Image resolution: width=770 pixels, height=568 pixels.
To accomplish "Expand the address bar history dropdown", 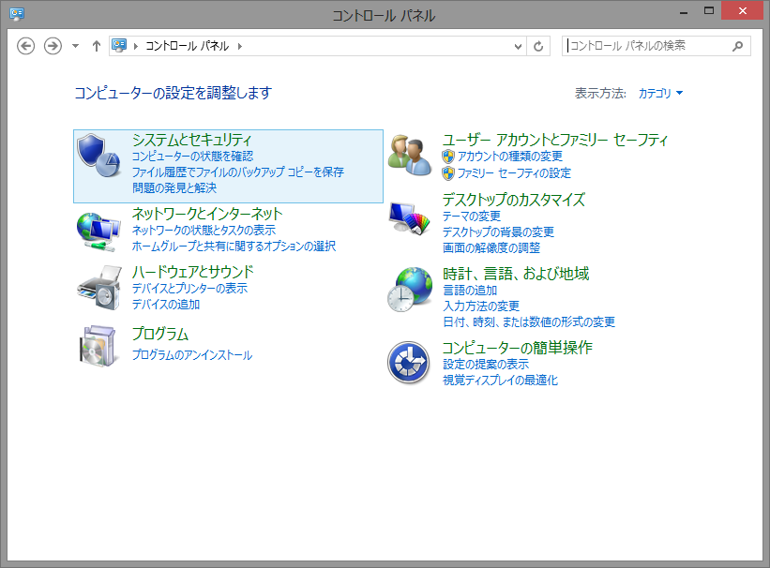I will click(x=518, y=46).
